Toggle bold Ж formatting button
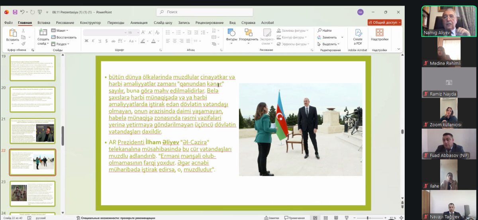The image size is (478, 220). point(86,41)
